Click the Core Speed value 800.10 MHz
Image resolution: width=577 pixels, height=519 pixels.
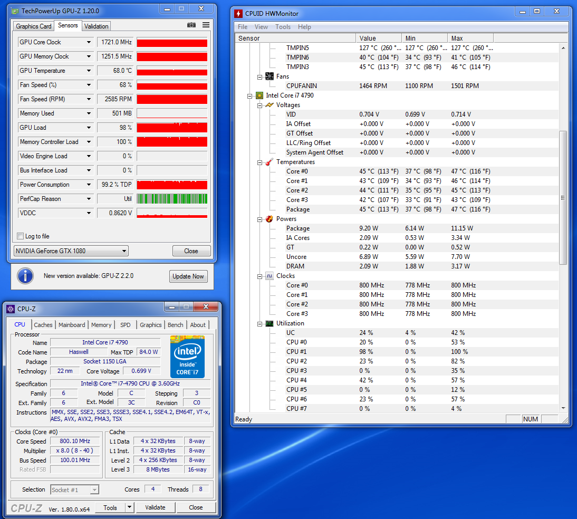75,441
